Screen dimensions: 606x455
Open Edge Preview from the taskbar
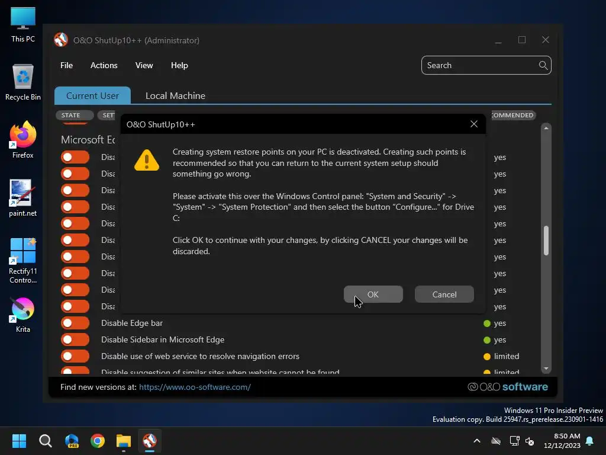click(x=72, y=441)
